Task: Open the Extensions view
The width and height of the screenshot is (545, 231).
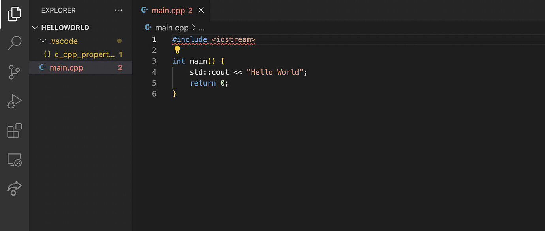Action: pos(14,130)
